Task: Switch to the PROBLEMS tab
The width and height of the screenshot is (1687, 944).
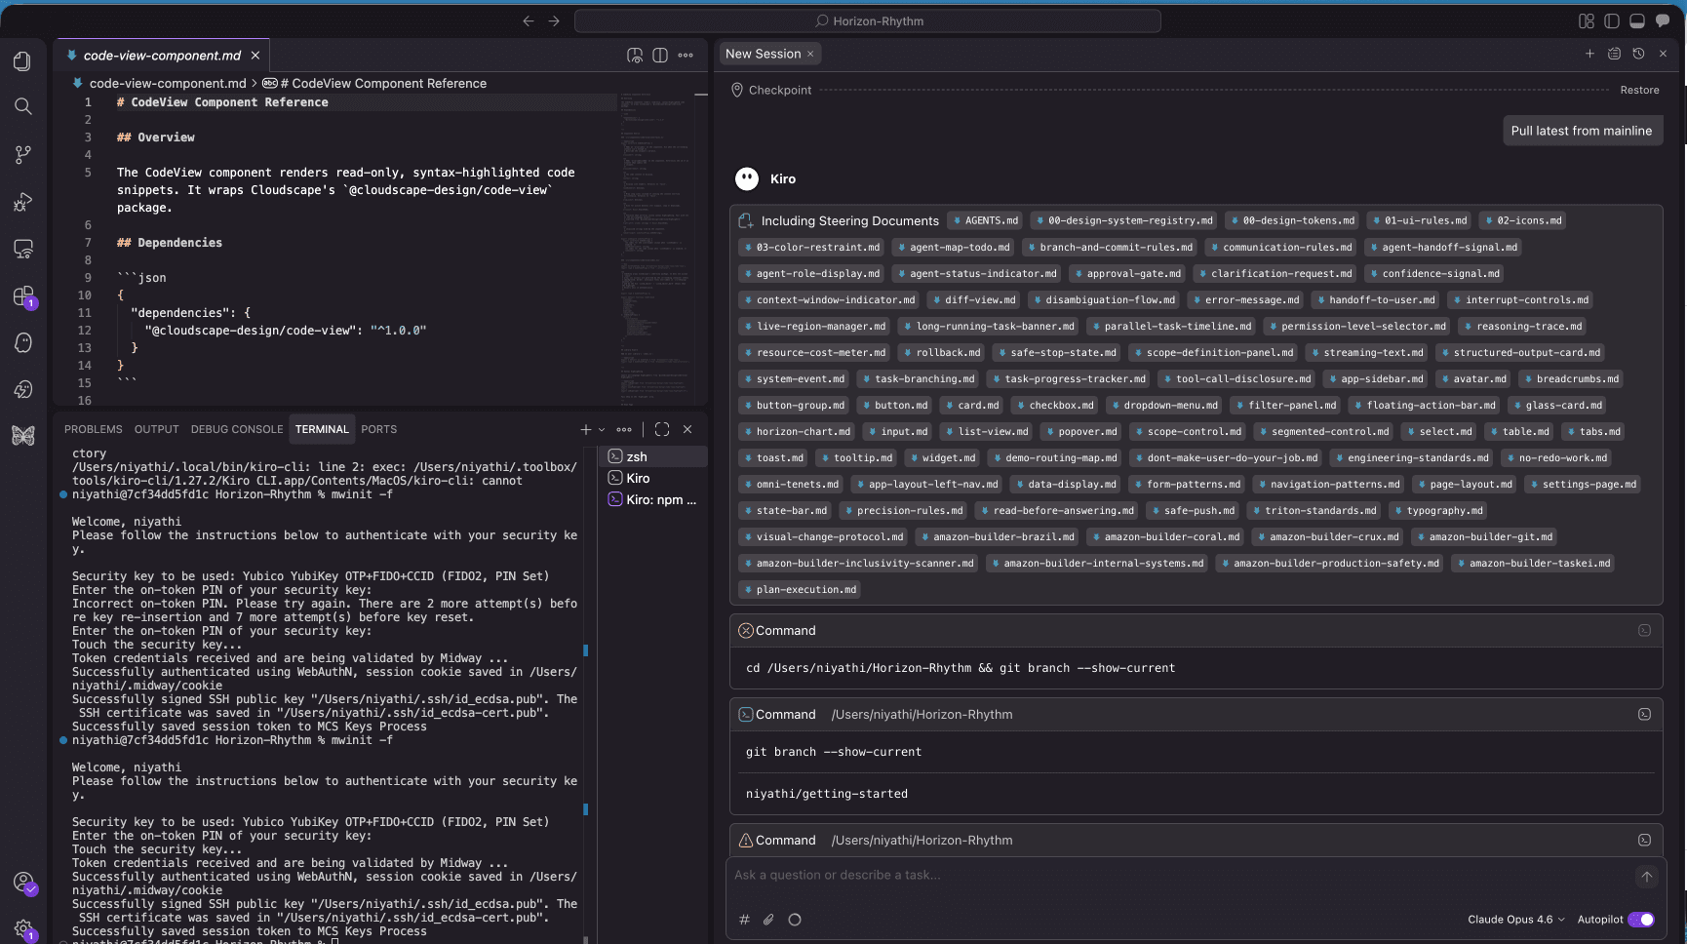Action: pyautogui.click(x=94, y=429)
